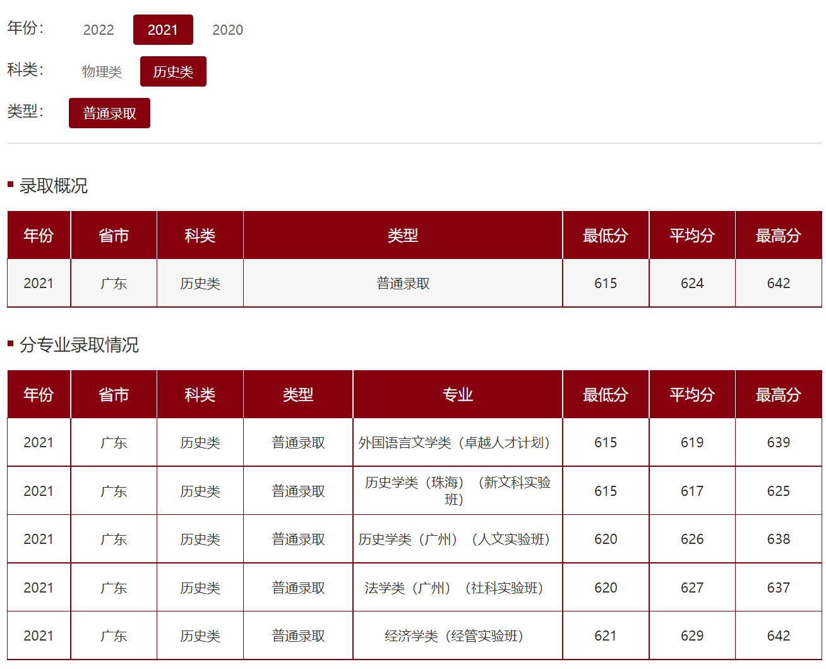
Task: Click max score 638 cell
Action: [779, 539]
